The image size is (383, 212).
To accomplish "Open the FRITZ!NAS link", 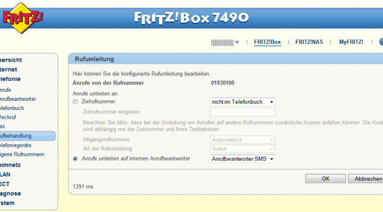I will pos(309,42).
